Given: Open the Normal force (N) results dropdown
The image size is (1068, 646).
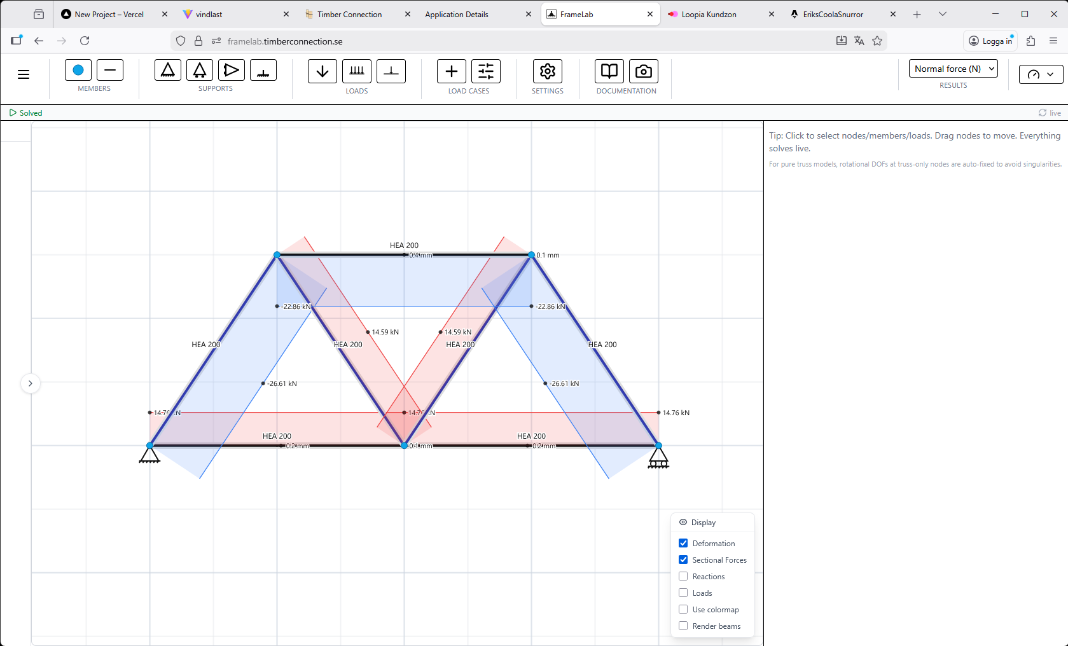Looking at the screenshot, I should pyautogui.click(x=953, y=69).
